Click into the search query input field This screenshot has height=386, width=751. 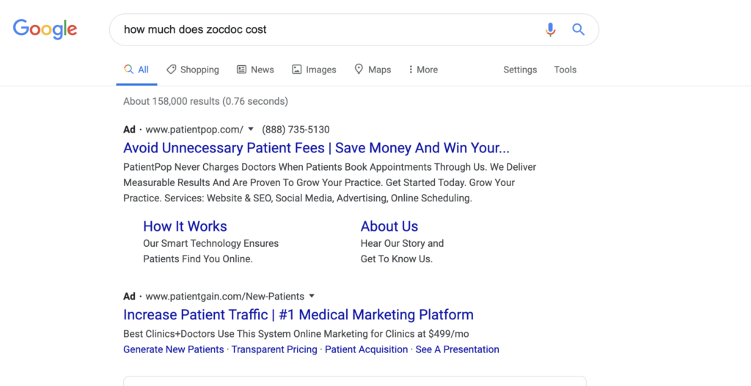point(323,30)
